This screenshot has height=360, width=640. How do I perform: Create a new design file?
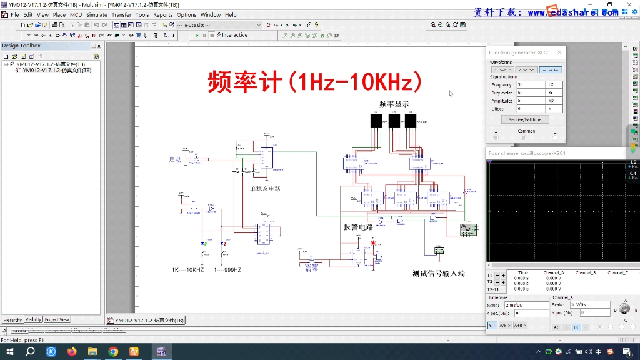pos(23,25)
